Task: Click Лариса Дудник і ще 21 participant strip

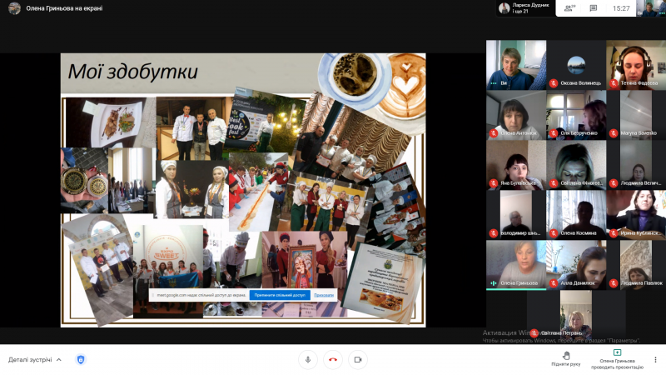Action: (x=526, y=8)
